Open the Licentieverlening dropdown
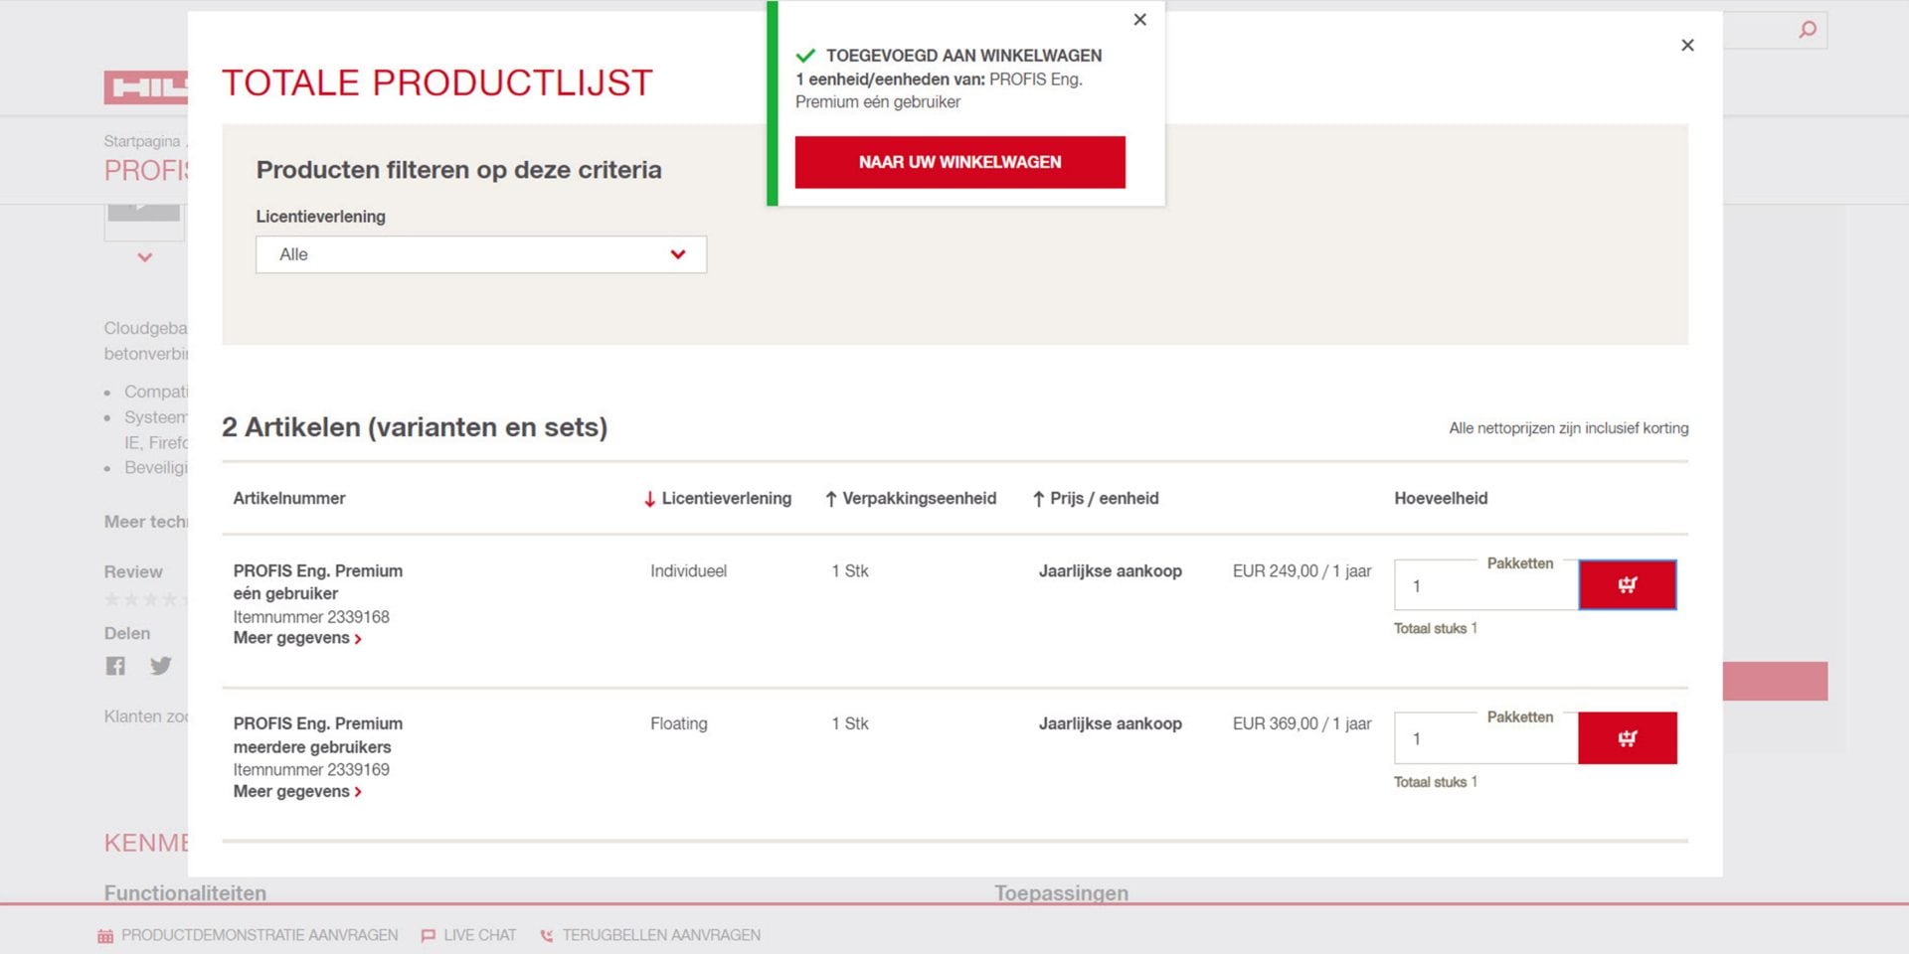 480,254
